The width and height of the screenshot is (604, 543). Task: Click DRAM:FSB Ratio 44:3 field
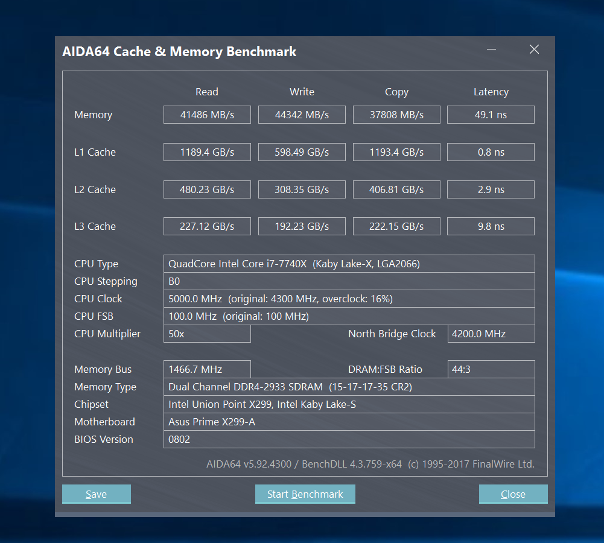pos(491,369)
